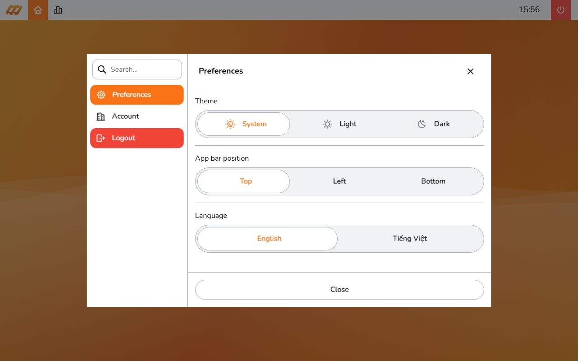Close the Preferences dialog with X icon
Viewport: 578px width, 361px height.
click(x=471, y=71)
